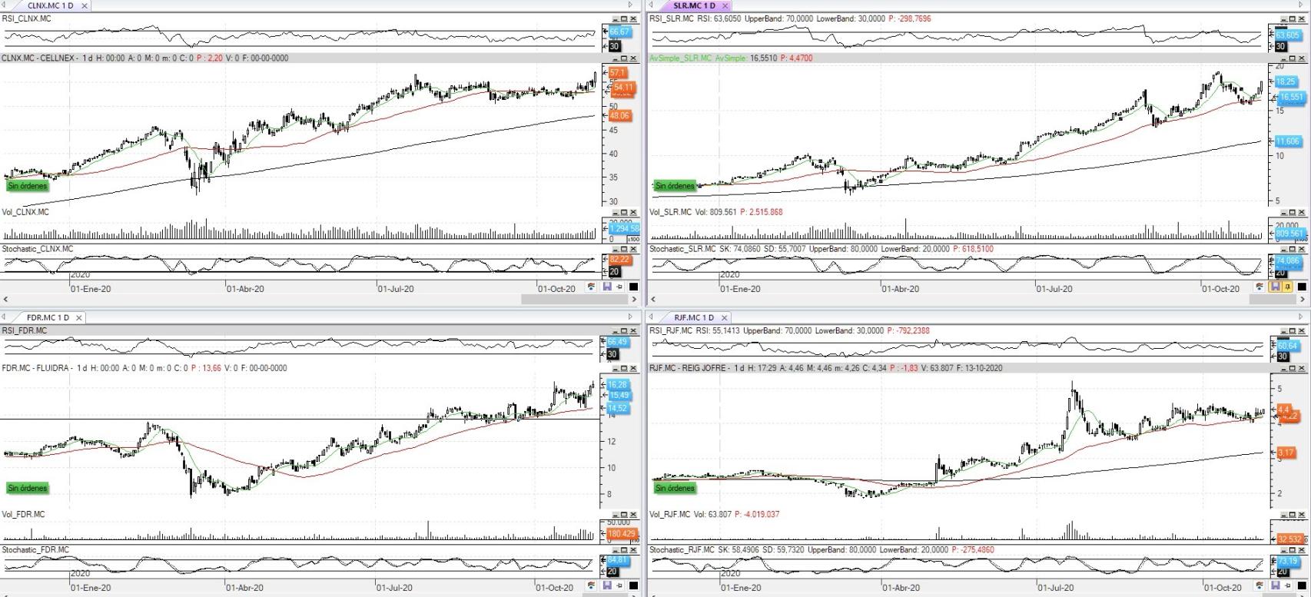Click SLR long average label 11,606

[1288, 141]
